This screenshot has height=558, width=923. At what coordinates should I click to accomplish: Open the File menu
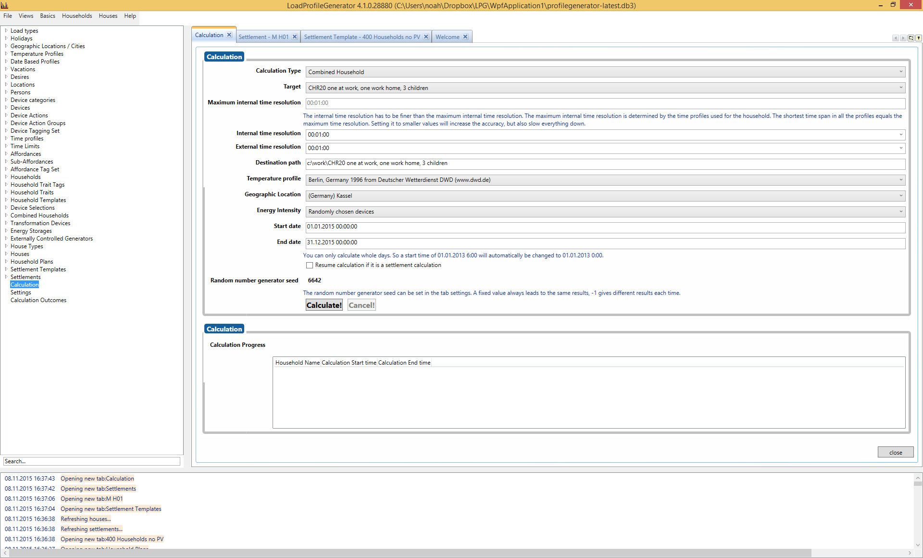(x=8, y=16)
